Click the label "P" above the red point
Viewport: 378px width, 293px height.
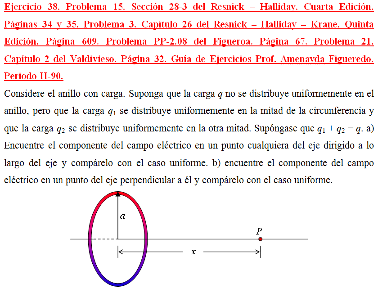(x=259, y=231)
